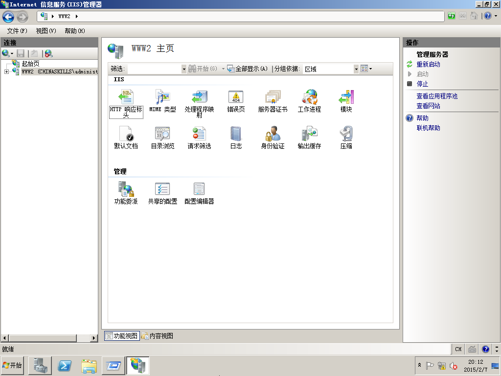Open the 默认文档 default document icon
Image resolution: width=501 pixels, height=376 pixels.
(x=126, y=138)
